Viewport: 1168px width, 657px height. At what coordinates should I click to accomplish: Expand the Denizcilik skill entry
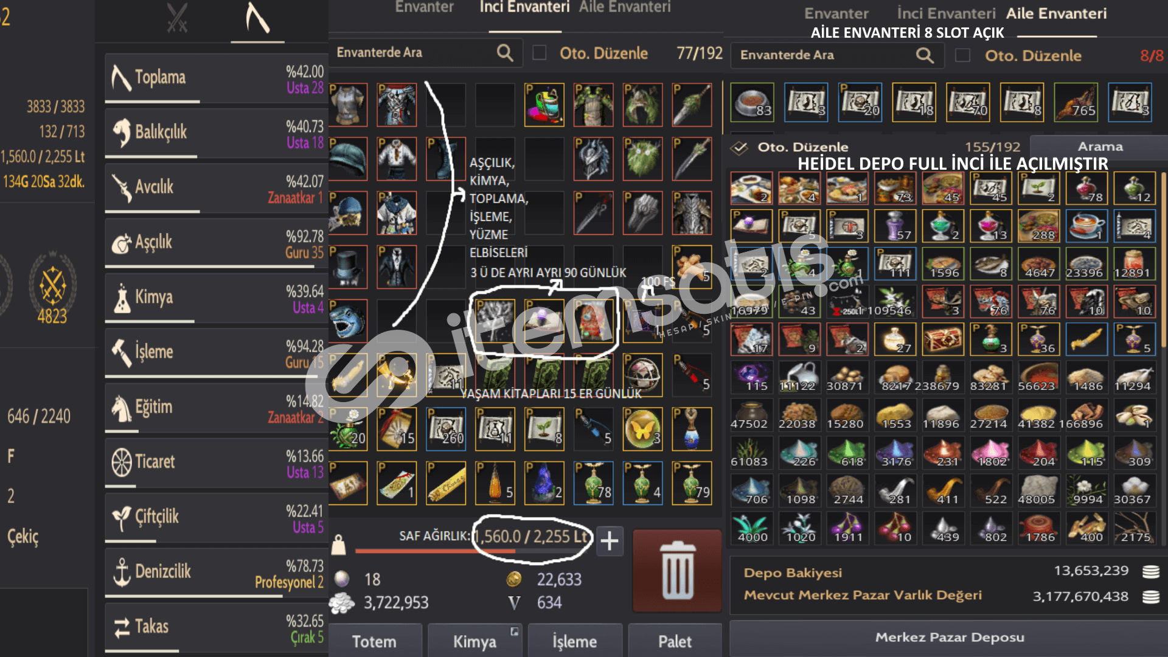[217, 572]
